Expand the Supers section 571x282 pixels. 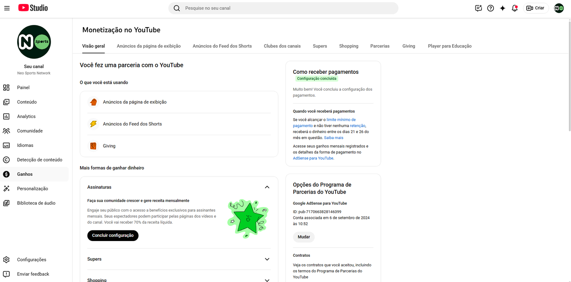267,259
